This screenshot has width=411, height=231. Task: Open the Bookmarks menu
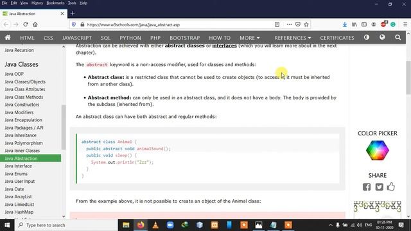[x=55, y=3]
